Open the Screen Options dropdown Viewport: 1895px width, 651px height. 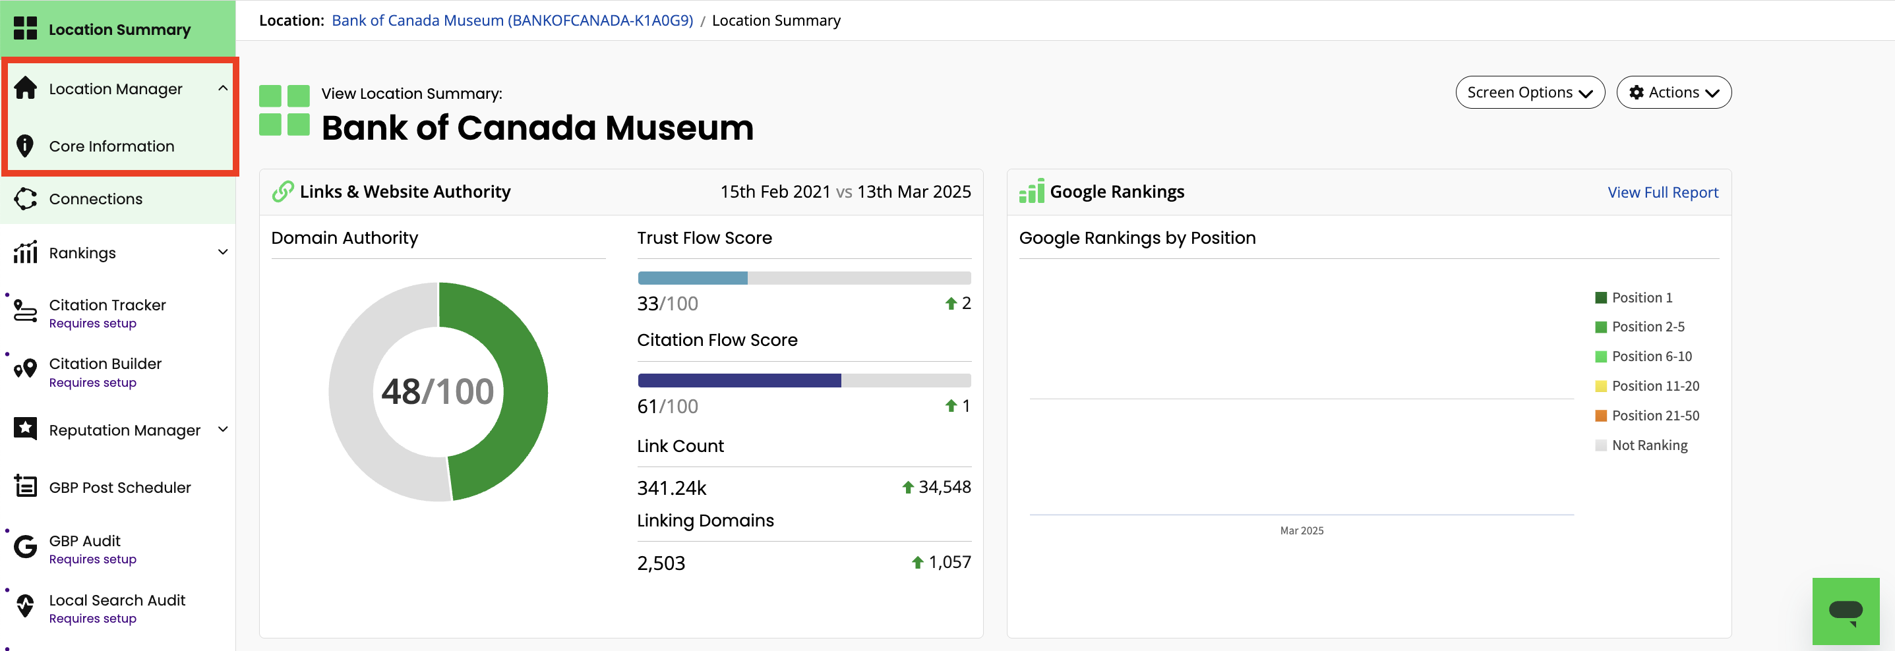click(x=1530, y=93)
